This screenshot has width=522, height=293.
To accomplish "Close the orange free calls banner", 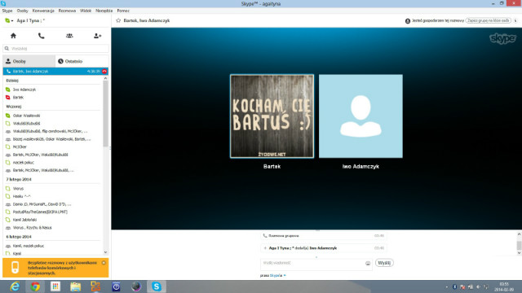I will pyautogui.click(x=104, y=263).
